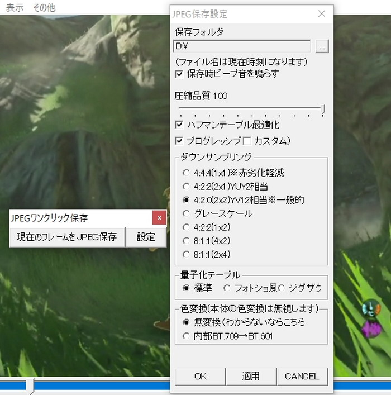
Task: Open the 表示 menu
Action: point(15,8)
